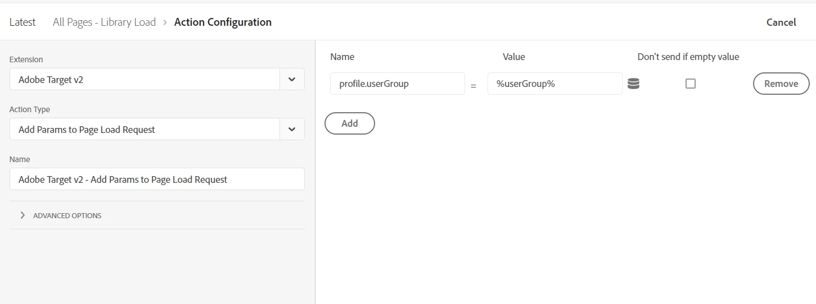Click the Advanced Options chevron arrow
816x304 pixels.
coord(22,215)
